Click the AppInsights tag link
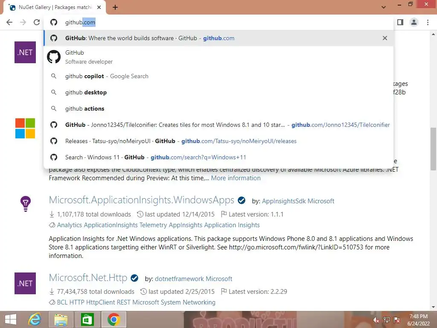The width and height of the screenshot is (437, 328). tap(186, 225)
